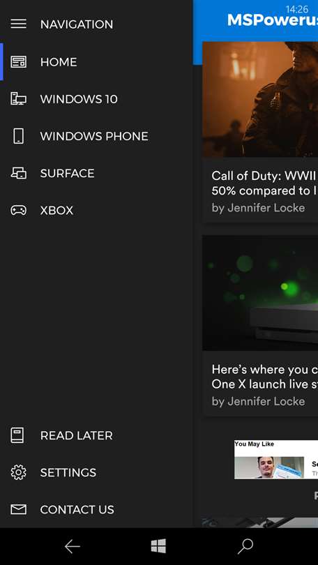318x565 pixels.
Task: Click the MSPoweruser header title
Action: point(273,20)
